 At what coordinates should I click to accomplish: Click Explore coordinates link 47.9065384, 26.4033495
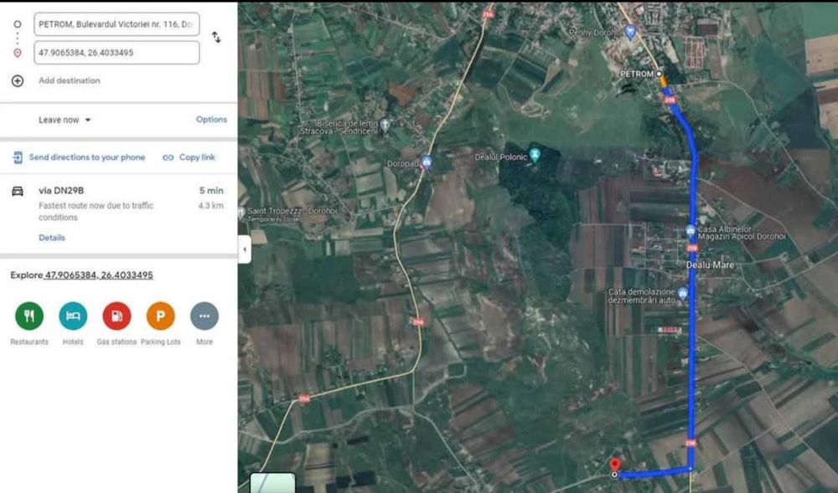[x=99, y=275]
